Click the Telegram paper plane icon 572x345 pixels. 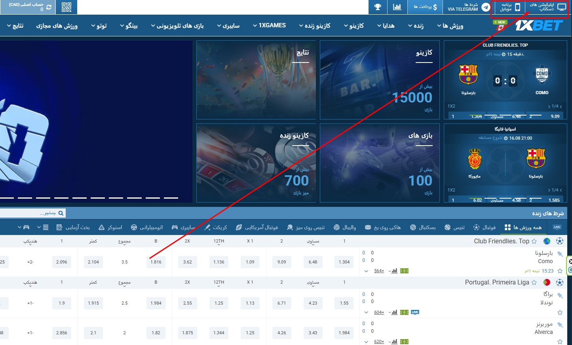point(486,7)
